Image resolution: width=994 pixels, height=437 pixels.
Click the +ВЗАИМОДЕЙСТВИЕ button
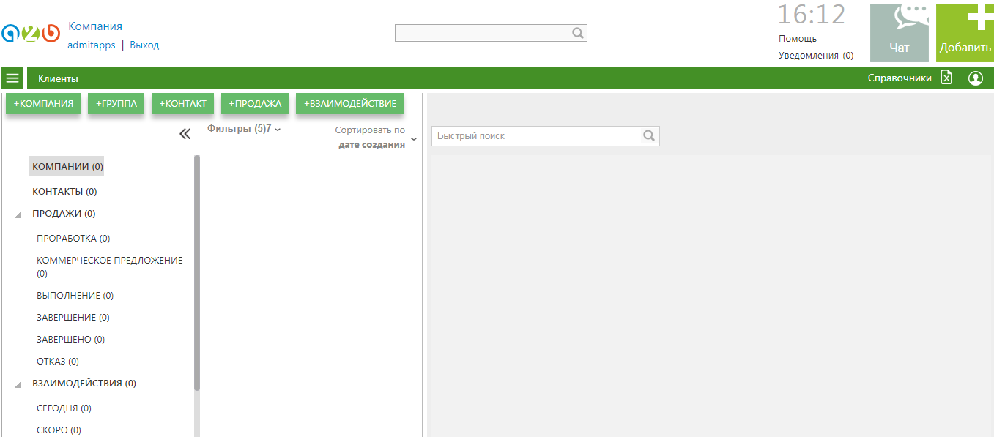(x=350, y=104)
